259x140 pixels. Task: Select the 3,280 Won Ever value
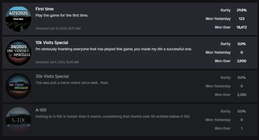242,94
